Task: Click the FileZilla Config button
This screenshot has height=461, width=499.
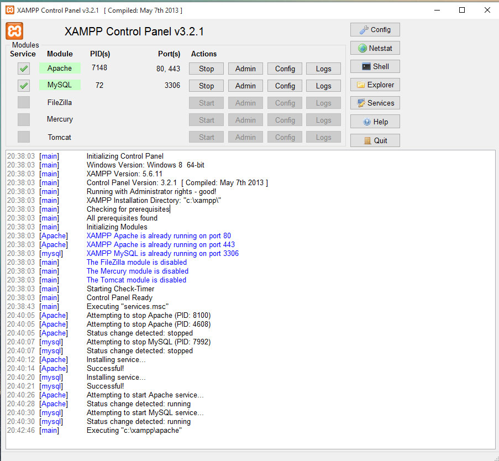Action: (285, 103)
